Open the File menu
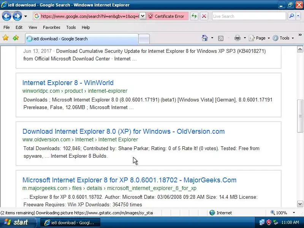The image size is (304, 228). tap(6, 27)
